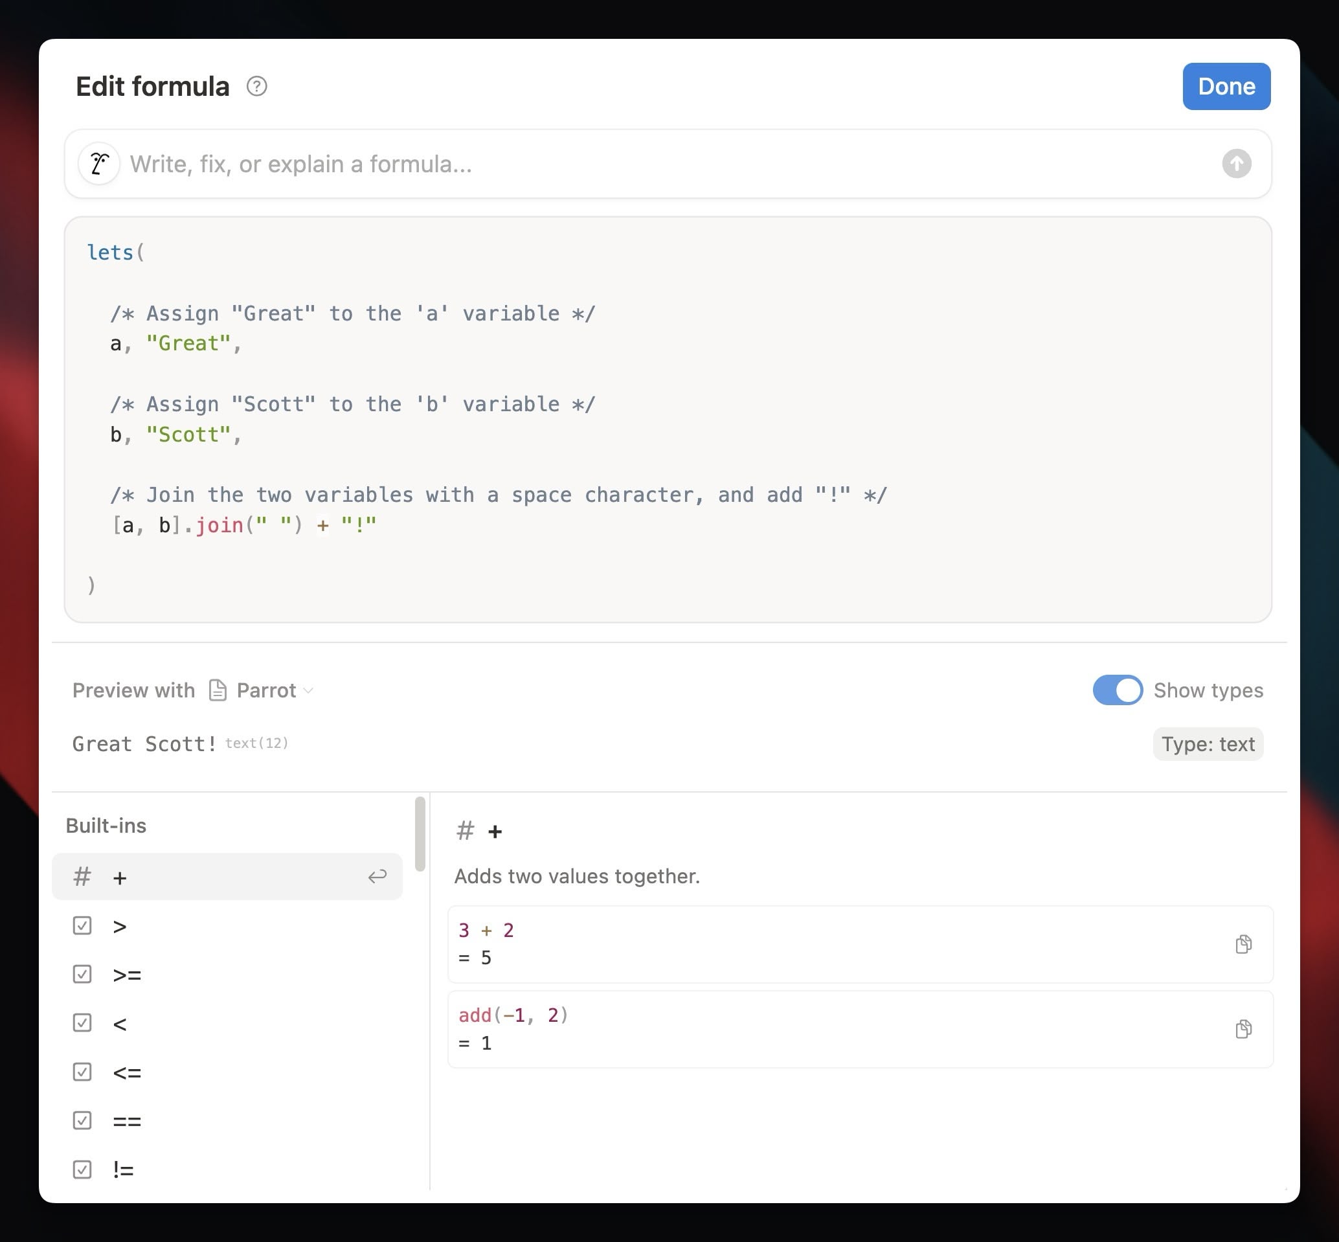Image resolution: width=1339 pixels, height=1242 pixels.
Task: Click the checkbox icon beside >
Action: [x=82, y=925]
